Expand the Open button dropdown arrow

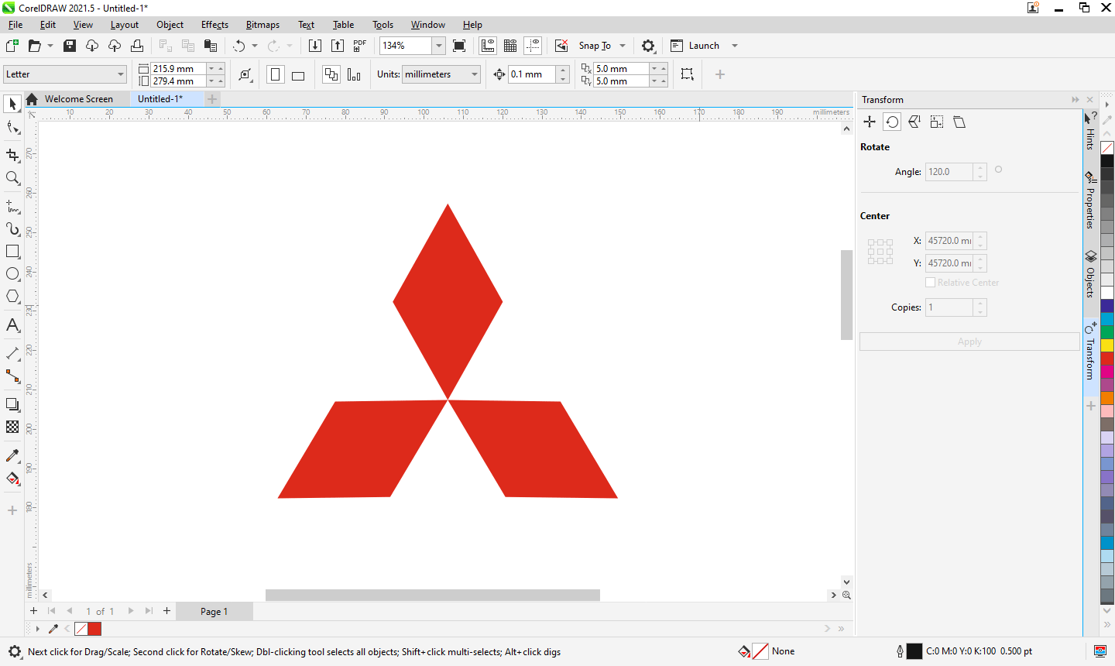[x=50, y=46]
